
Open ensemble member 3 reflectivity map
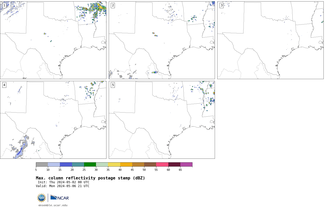point(270,40)
